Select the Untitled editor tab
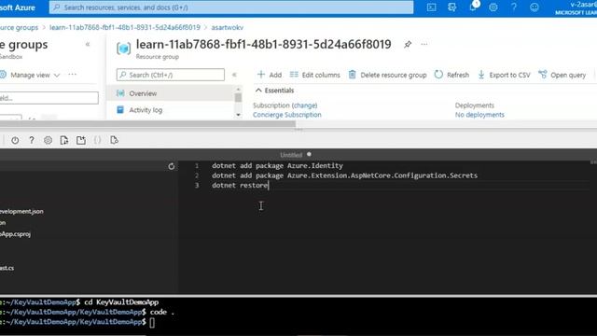The image size is (597, 336). (291, 155)
